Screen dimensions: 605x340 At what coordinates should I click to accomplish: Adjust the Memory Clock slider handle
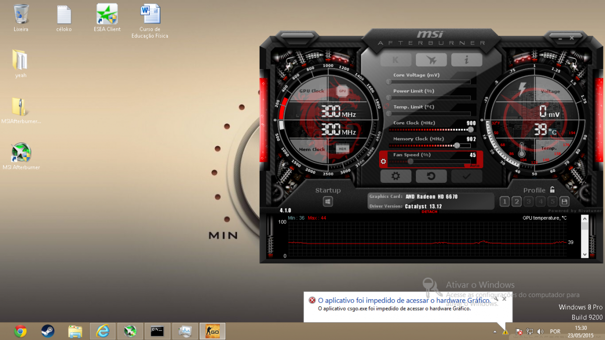(x=457, y=145)
